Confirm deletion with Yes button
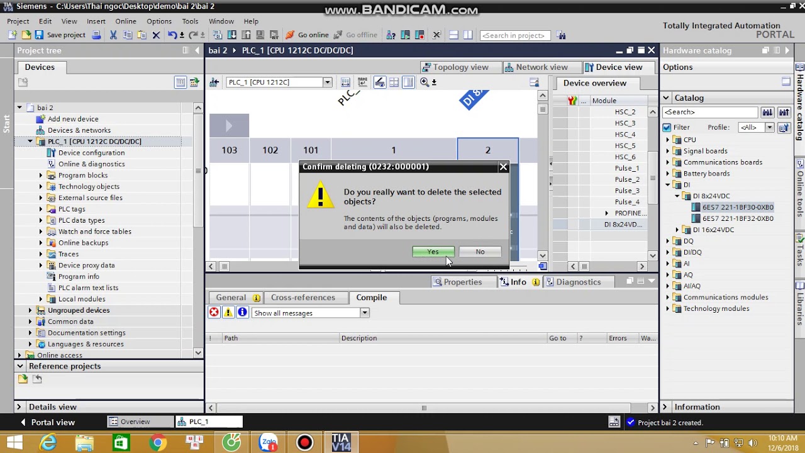Image resolution: width=805 pixels, height=453 pixels. (433, 252)
